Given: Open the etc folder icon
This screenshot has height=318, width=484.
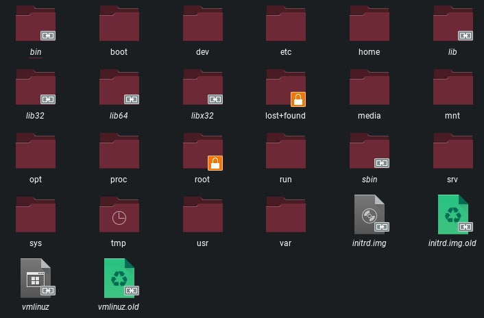Looking at the screenshot, I should pyautogui.click(x=286, y=23).
